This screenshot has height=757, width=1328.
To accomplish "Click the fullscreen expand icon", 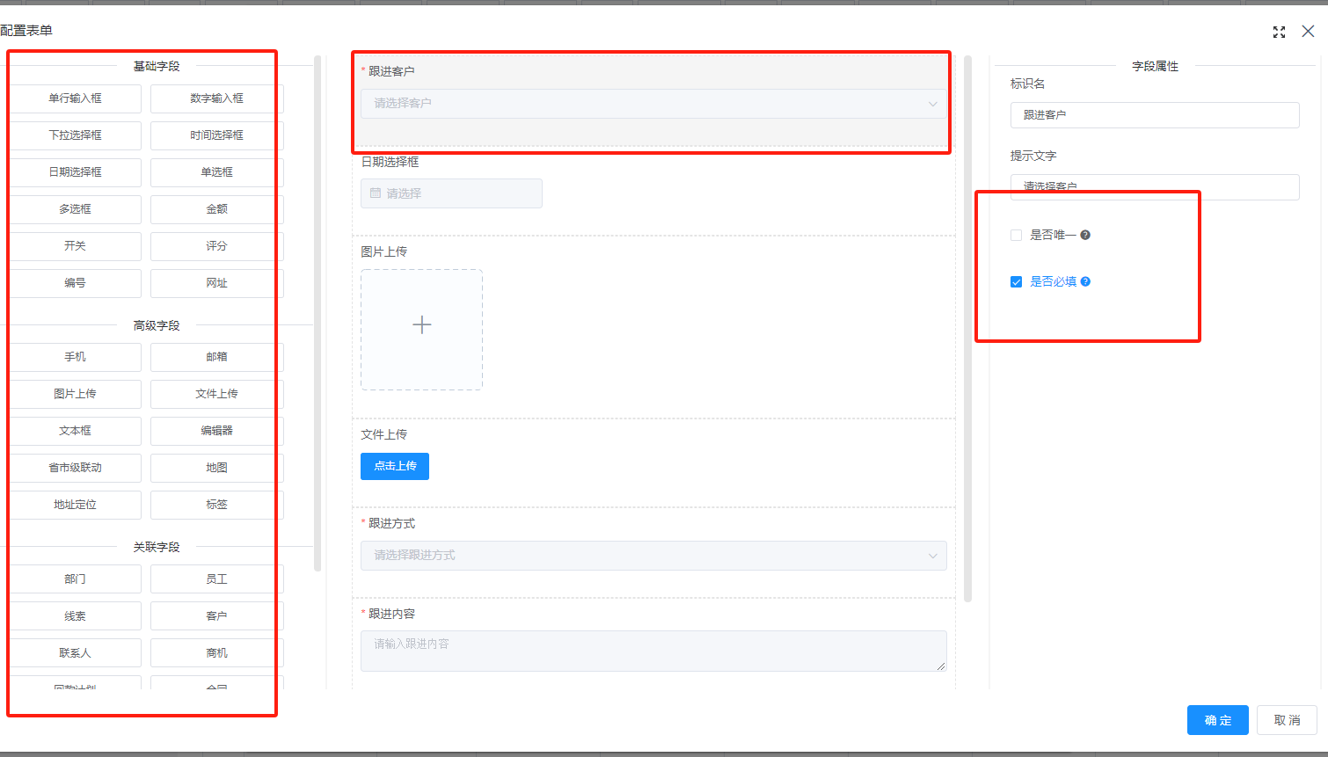I will point(1279,32).
